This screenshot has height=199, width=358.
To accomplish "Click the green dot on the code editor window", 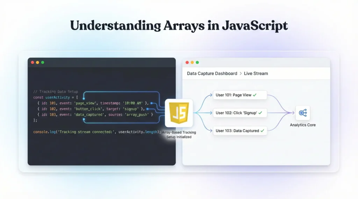I will 43,63.
